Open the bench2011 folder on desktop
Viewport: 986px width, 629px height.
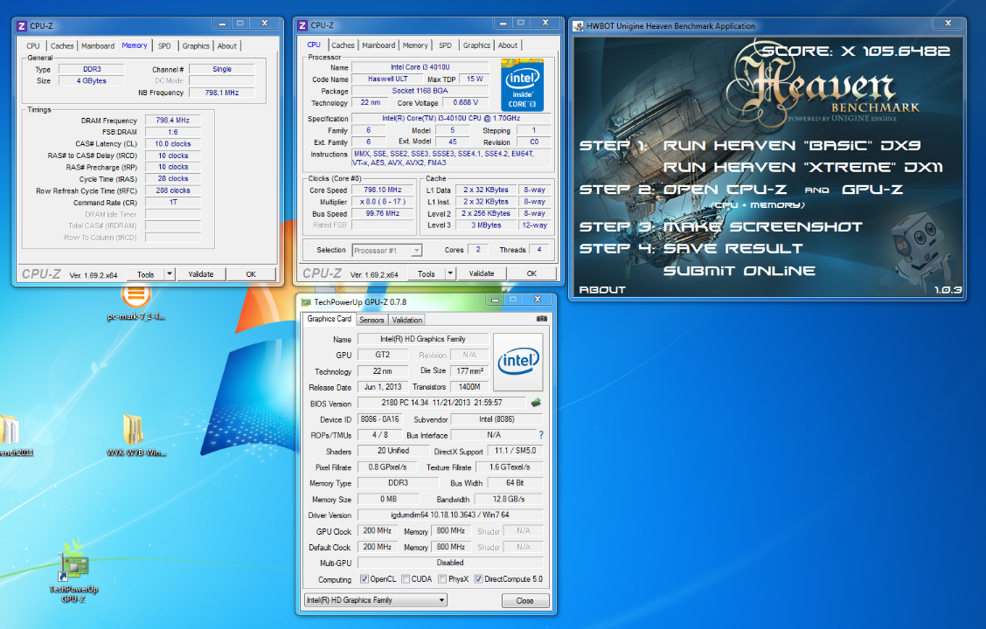[x=14, y=436]
